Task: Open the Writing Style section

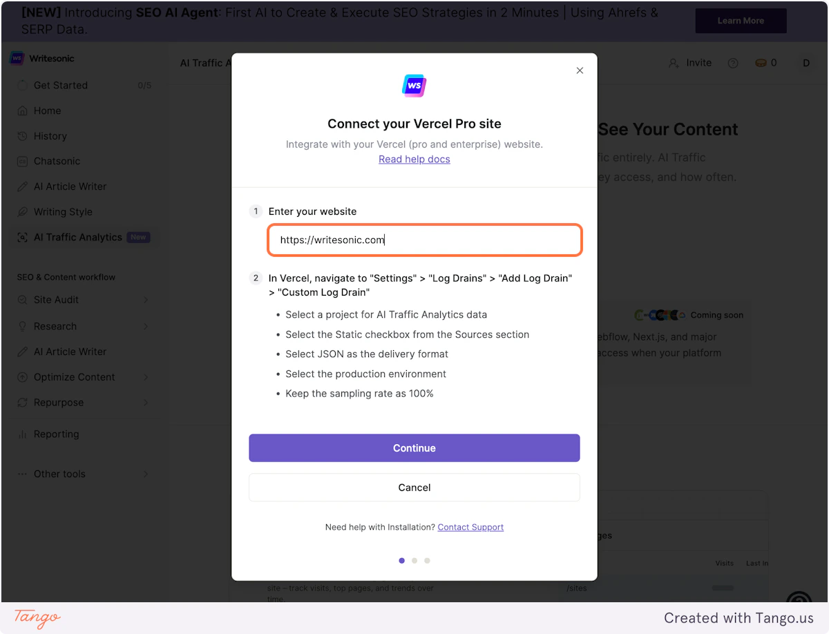Action: point(62,211)
